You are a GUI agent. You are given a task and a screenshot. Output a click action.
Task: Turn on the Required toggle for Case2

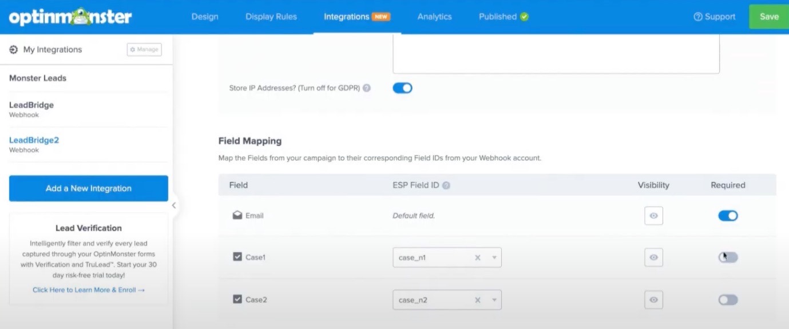click(x=728, y=300)
